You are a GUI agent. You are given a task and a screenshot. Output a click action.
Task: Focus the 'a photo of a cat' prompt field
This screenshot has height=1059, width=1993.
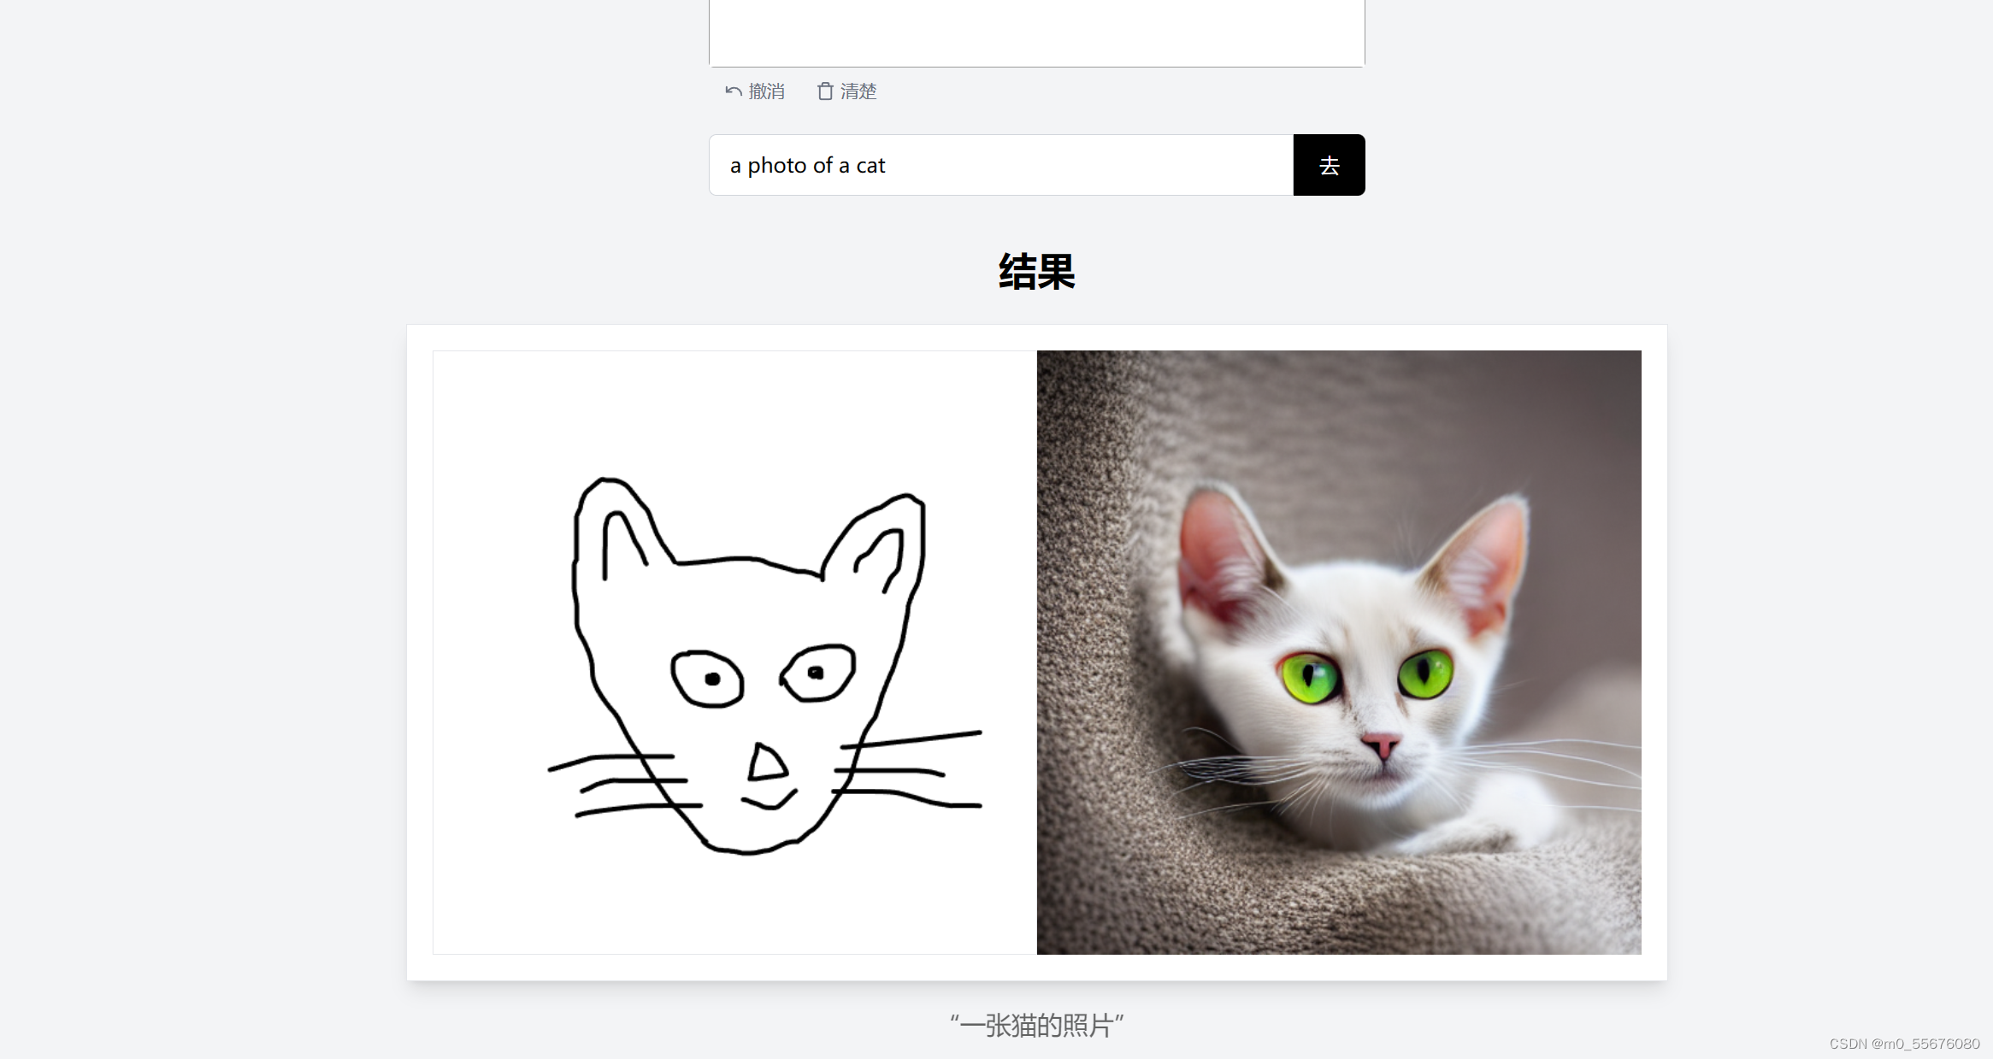coord(1001,165)
